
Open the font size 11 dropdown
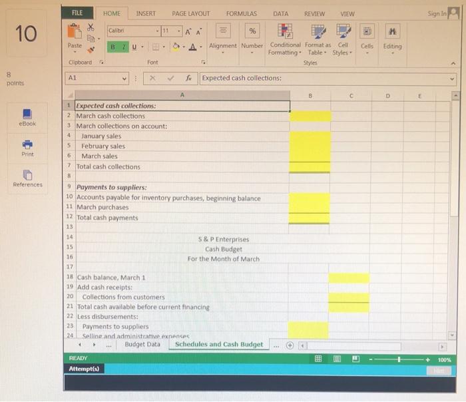pyautogui.click(x=179, y=31)
